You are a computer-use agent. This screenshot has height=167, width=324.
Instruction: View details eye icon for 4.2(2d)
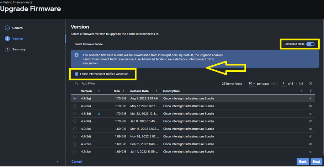tap(310, 136)
